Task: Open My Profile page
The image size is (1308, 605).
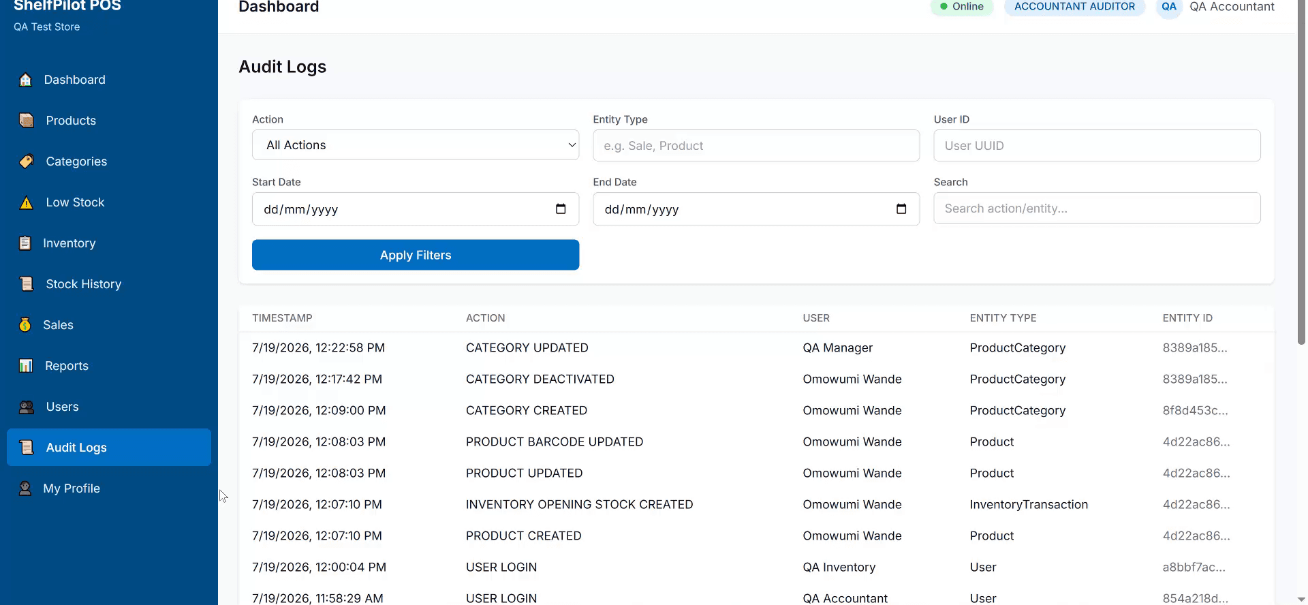Action: tap(109, 488)
